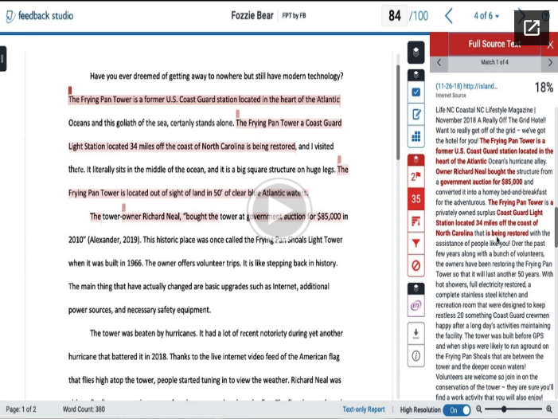The width and height of the screenshot is (558, 419).
Task: Click the "Fozzie Bear" student name
Action: pos(252,16)
